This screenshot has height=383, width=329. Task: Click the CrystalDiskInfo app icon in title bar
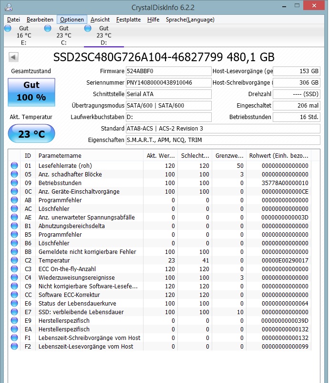[9, 7]
